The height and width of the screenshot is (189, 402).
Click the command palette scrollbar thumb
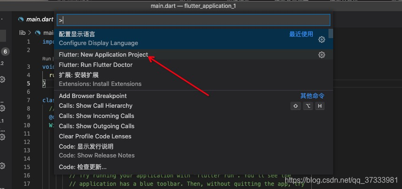[331, 33]
